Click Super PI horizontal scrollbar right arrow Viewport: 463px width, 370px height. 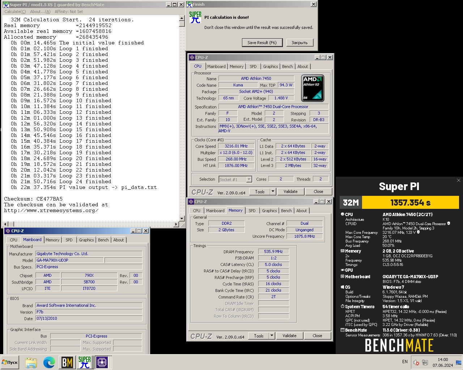[x=176, y=224]
